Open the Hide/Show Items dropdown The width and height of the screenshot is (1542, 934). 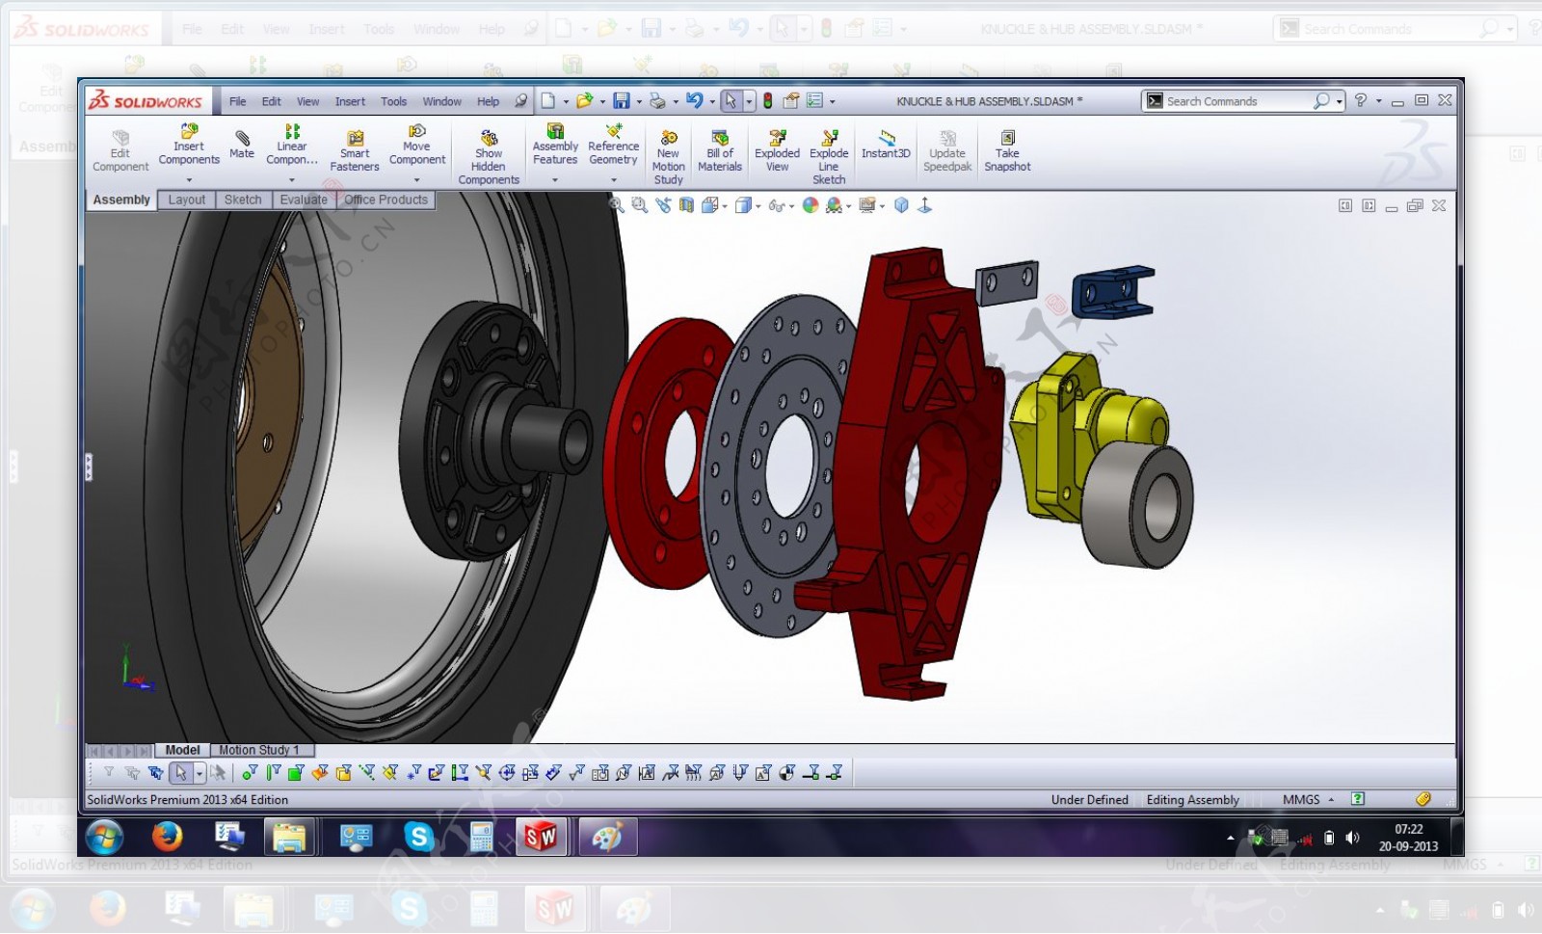tap(791, 206)
